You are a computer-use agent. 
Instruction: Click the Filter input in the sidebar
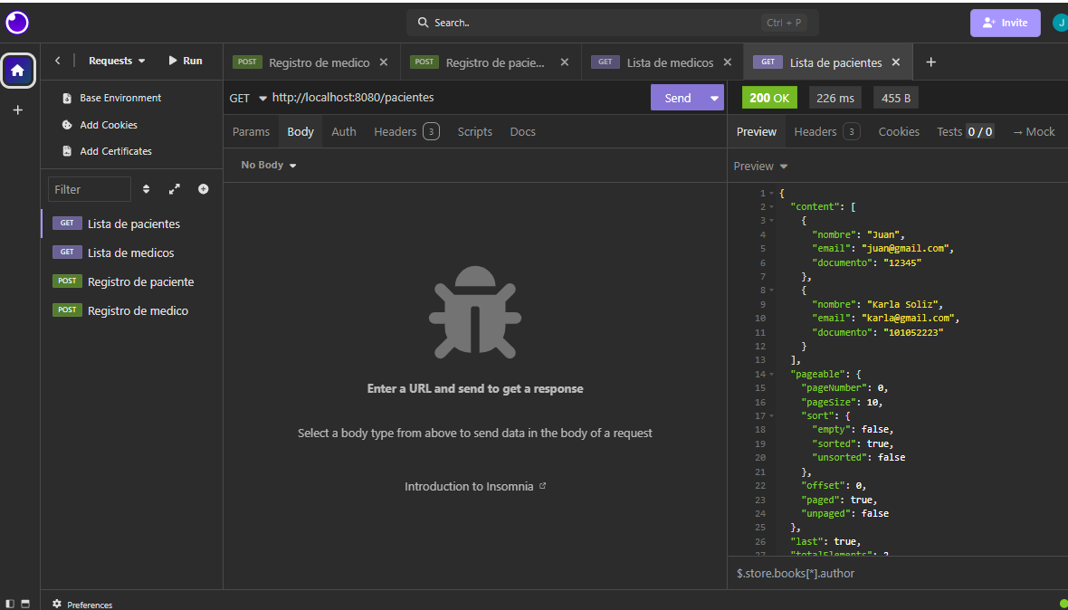pos(90,189)
